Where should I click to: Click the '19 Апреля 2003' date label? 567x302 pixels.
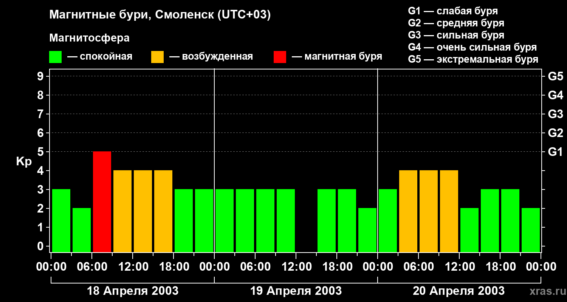tap(296, 291)
